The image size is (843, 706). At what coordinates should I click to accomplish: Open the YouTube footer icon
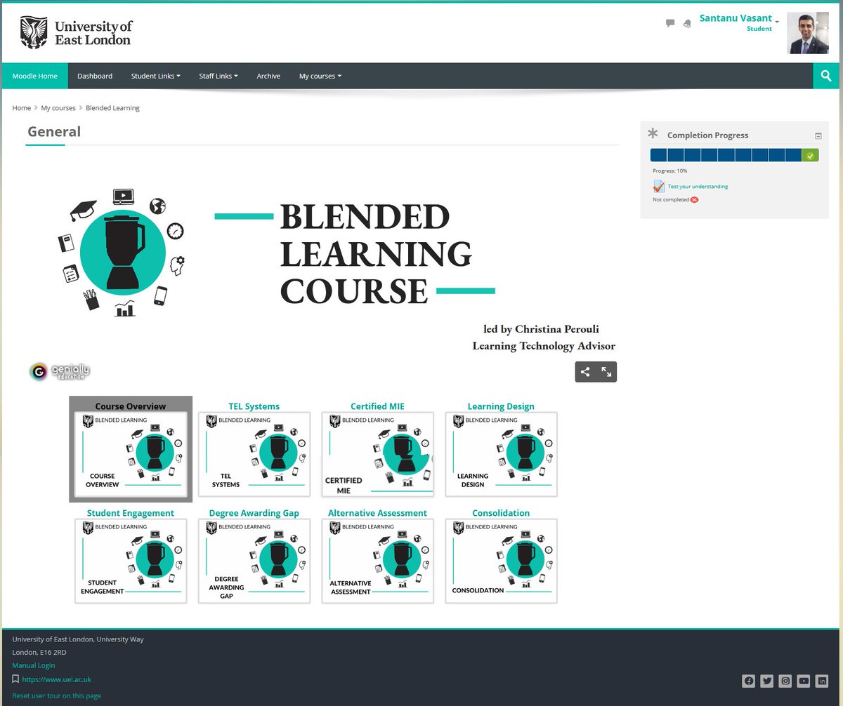(804, 681)
